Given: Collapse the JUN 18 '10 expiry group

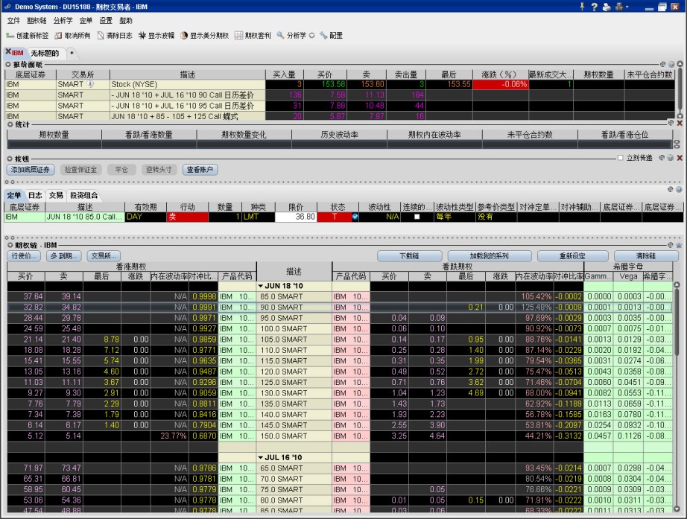Looking at the screenshot, I should 260,286.
